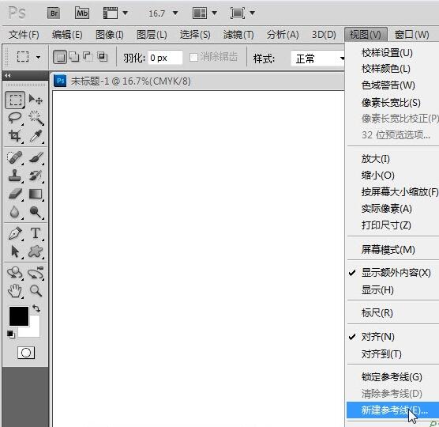This screenshot has height=427, width=439.
Task: Select the Dodge tool
Action: (36, 212)
